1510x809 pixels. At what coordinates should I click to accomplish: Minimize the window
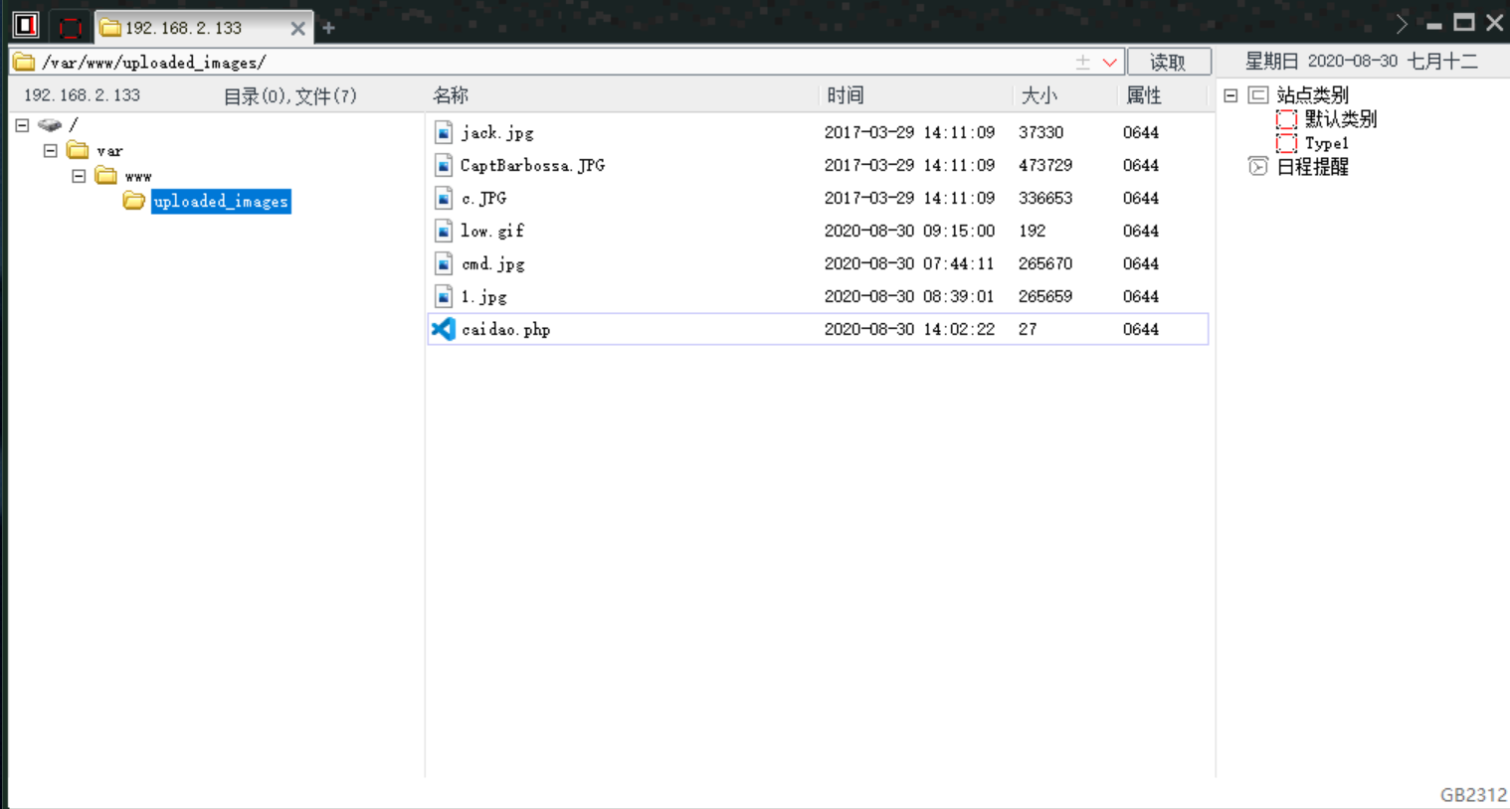(x=1434, y=25)
